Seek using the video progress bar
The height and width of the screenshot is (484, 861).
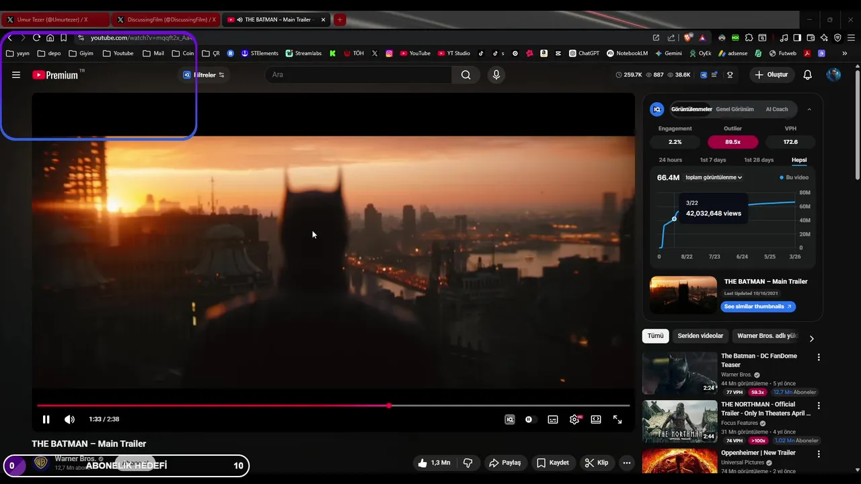[333, 405]
